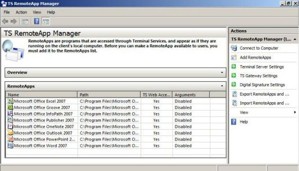Toggle the console tree pane toolbar icon

[x=25, y=22]
